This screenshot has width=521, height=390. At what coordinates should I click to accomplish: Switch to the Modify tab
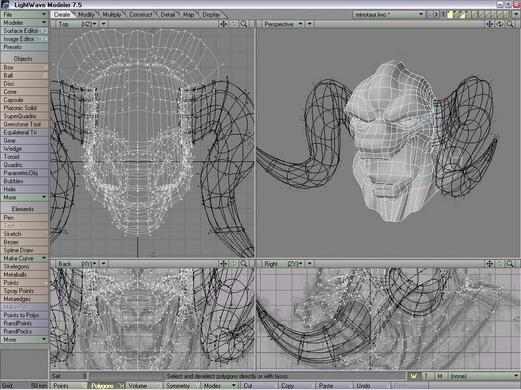click(x=87, y=14)
